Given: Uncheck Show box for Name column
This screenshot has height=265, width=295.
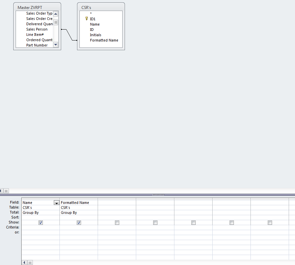Looking at the screenshot, I should tap(41, 223).
